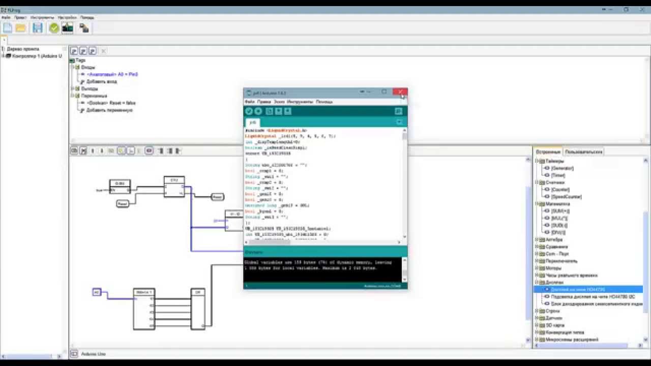Click the OR block on the canvas
This screenshot has width=651, height=366.
(x=198, y=309)
